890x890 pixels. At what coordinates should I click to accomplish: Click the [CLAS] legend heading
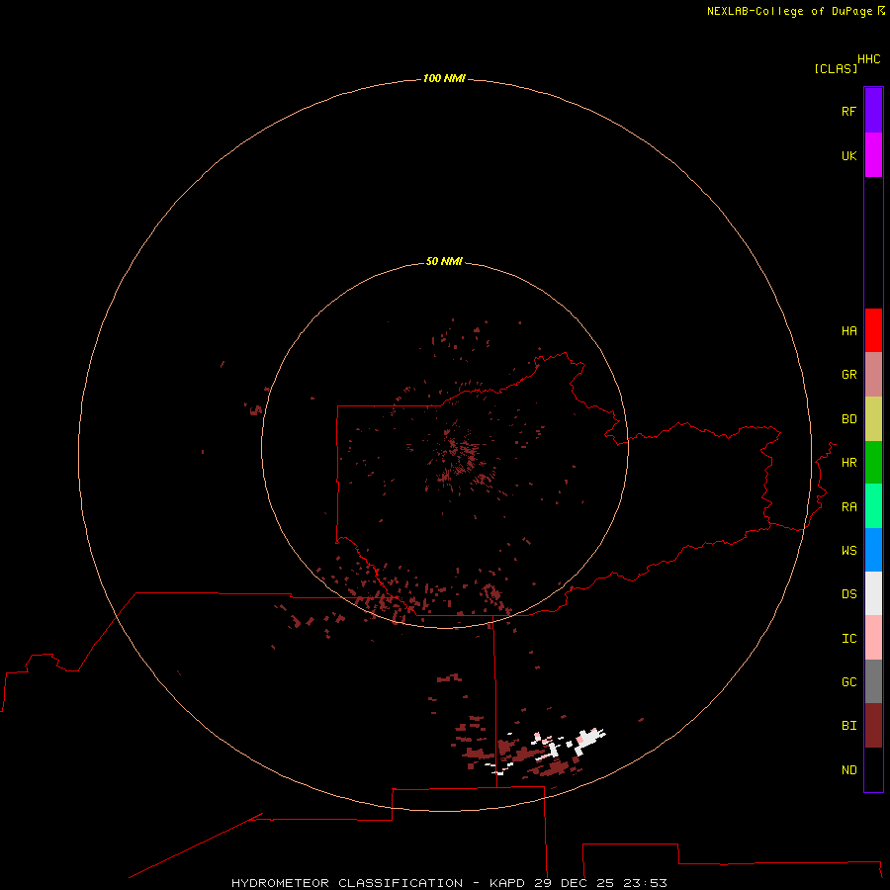[836, 68]
